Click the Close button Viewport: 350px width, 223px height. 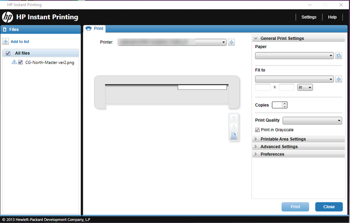coord(329,207)
